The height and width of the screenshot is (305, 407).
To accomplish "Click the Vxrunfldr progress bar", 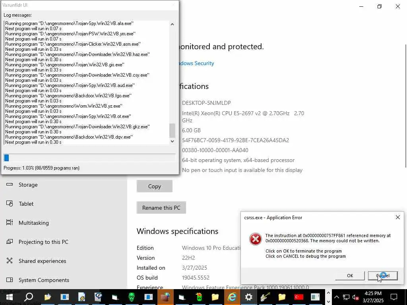I will 89,158.
